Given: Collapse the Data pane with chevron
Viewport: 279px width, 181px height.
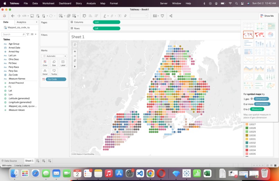Looking at the screenshot, I should (x=37, y=22).
